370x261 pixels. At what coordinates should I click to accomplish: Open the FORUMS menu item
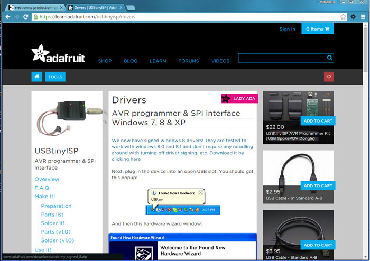(x=189, y=61)
